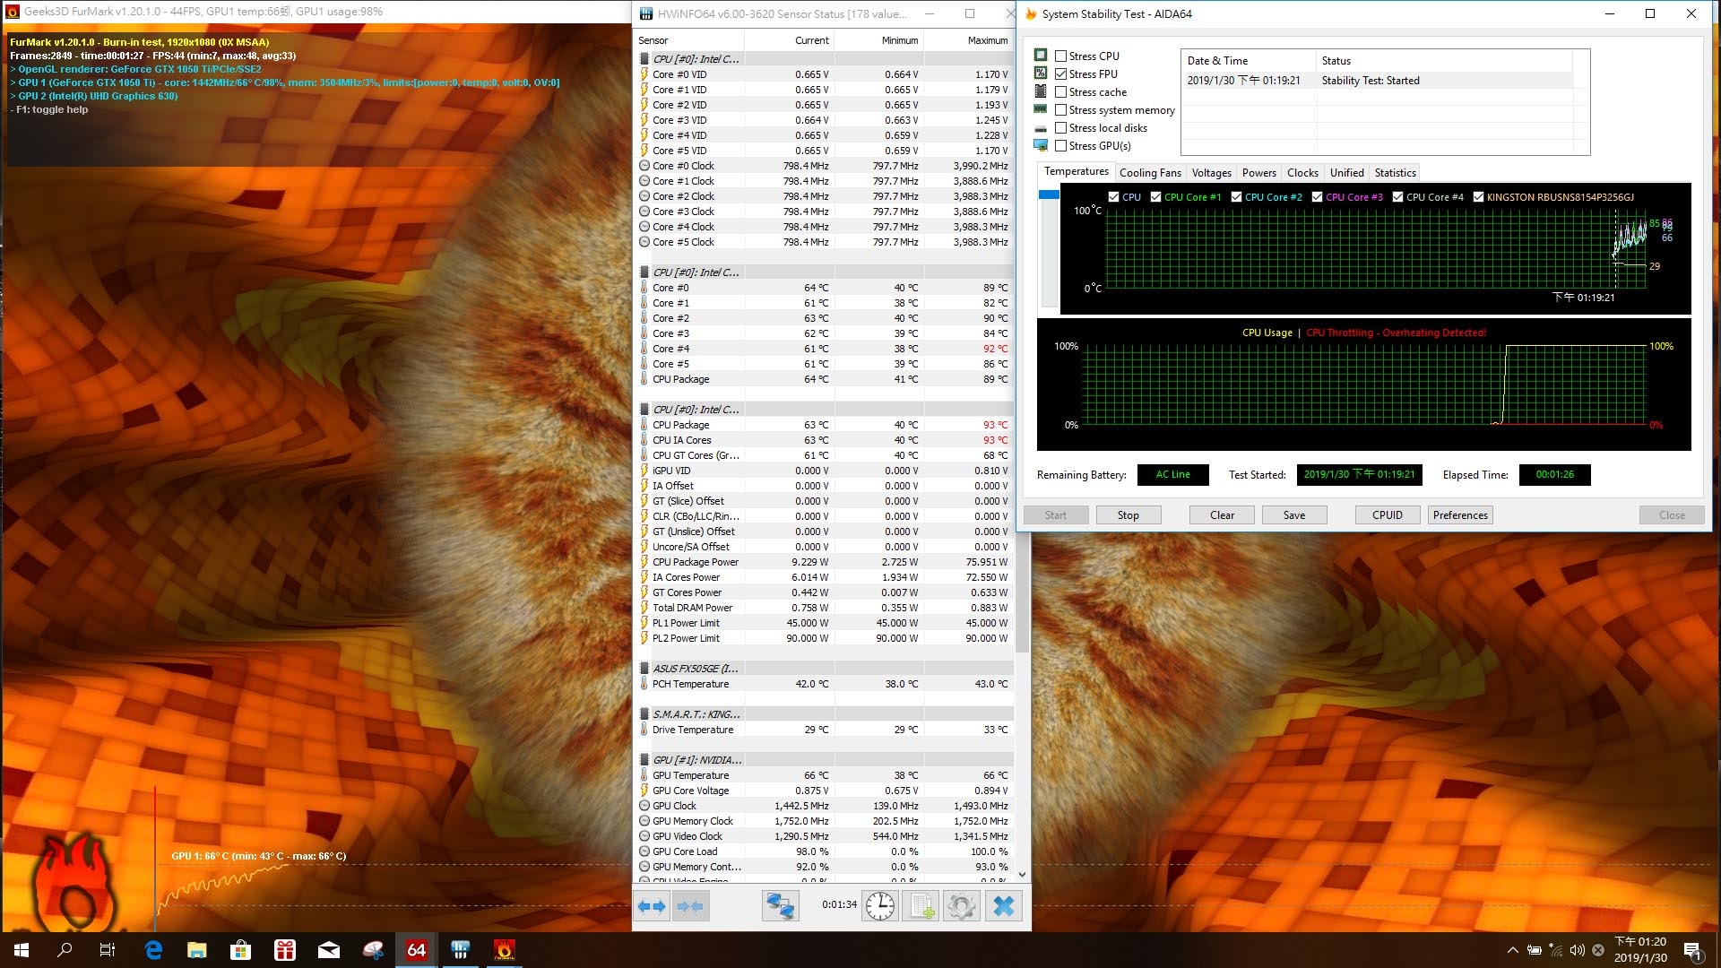Viewport: 1721px width, 968px height.
Task: Open Mail app from taskbar
Action: 329,950
